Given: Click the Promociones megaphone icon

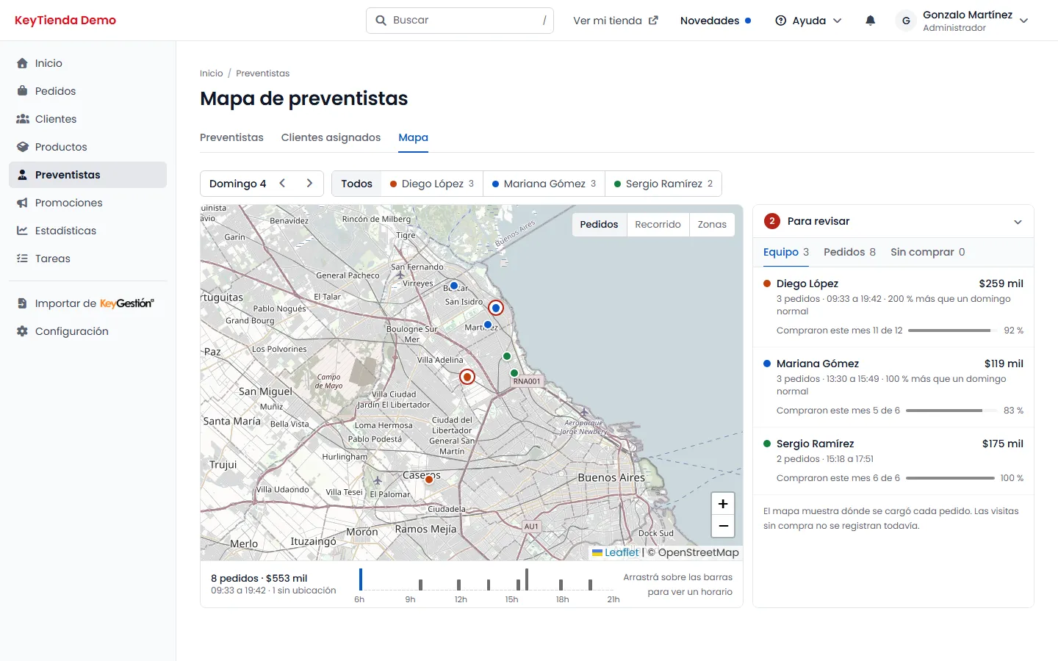Looking at the screenshot, I should 22,203.
